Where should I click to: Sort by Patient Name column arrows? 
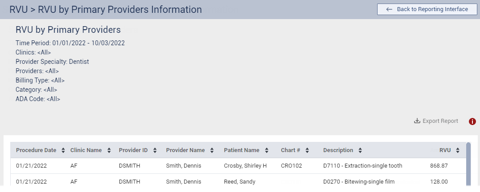pos(266,150)
